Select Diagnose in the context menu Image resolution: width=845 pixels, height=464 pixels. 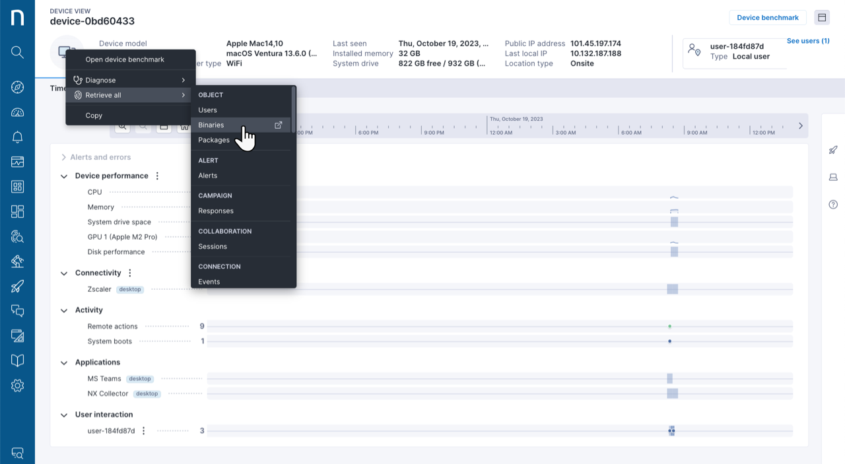click(x=100, y=81)
